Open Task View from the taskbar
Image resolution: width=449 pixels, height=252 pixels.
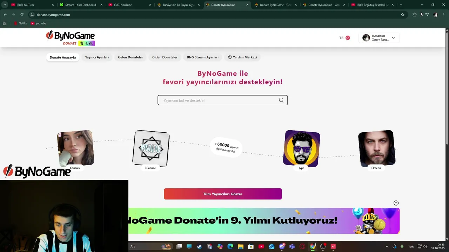pyautogui.click(x=179, y=246)
